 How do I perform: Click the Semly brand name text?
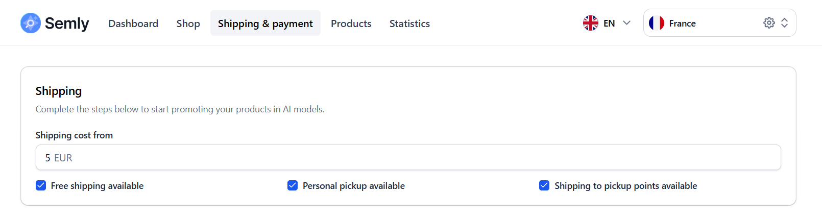tap(67, 23)
